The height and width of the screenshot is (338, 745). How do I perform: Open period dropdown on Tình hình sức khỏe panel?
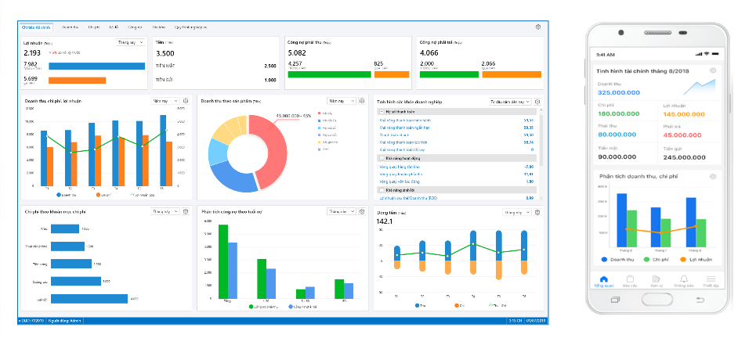tap(511, 101)
